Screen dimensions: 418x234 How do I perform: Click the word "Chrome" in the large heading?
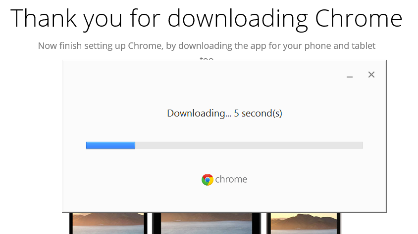358,18
